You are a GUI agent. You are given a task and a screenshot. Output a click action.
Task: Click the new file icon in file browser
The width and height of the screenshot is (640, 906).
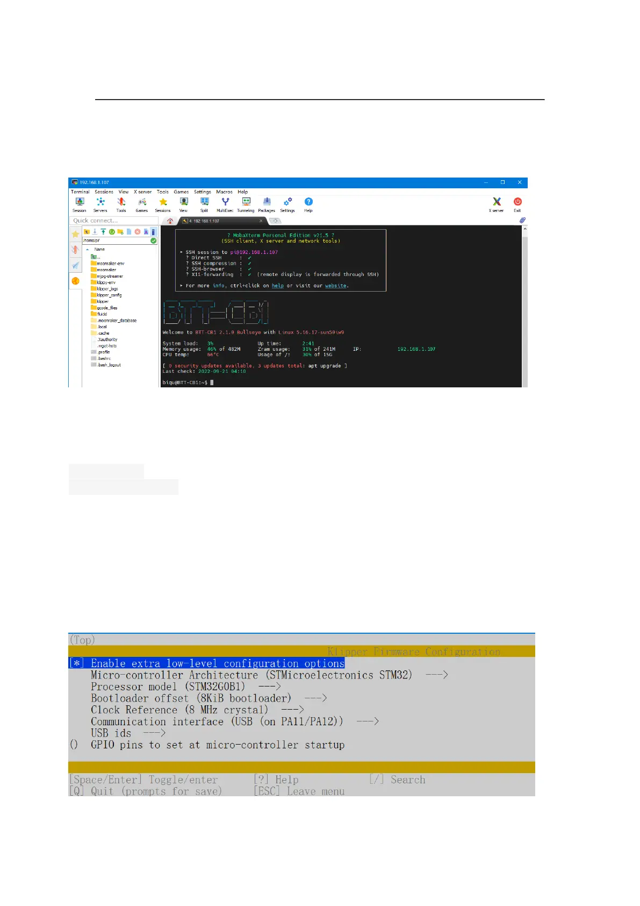[x=129, y=232]
